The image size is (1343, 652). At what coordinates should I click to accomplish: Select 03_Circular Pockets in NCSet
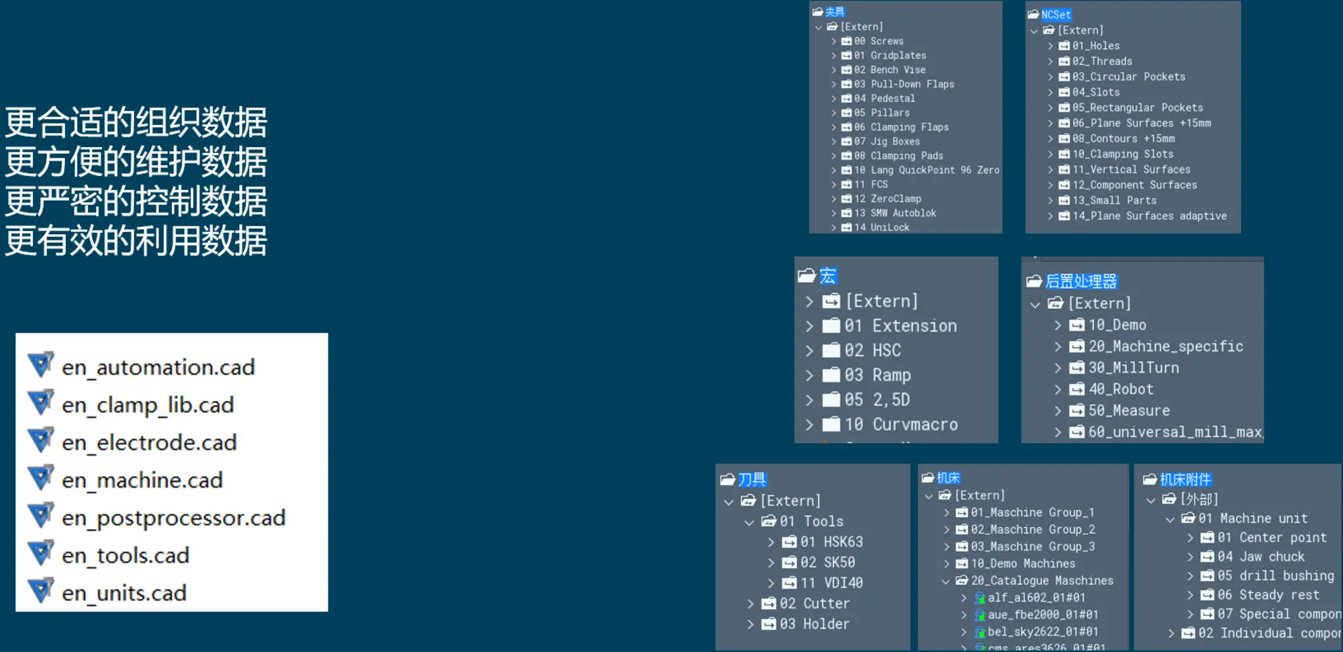[x=1129, y=77]
